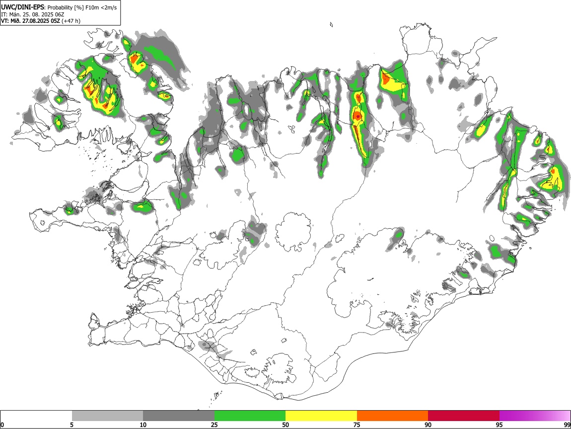Click the orange 75-90 legend swatch
Viewport: 571px width, 429px height.
(x=392, y=416)
